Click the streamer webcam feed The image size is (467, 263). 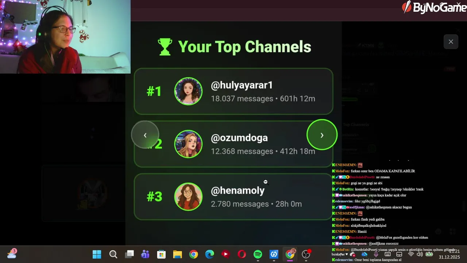pyautogui.click(x=65, y=37)
